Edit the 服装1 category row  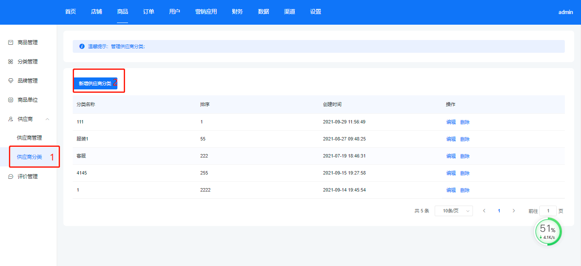(451, 139)
